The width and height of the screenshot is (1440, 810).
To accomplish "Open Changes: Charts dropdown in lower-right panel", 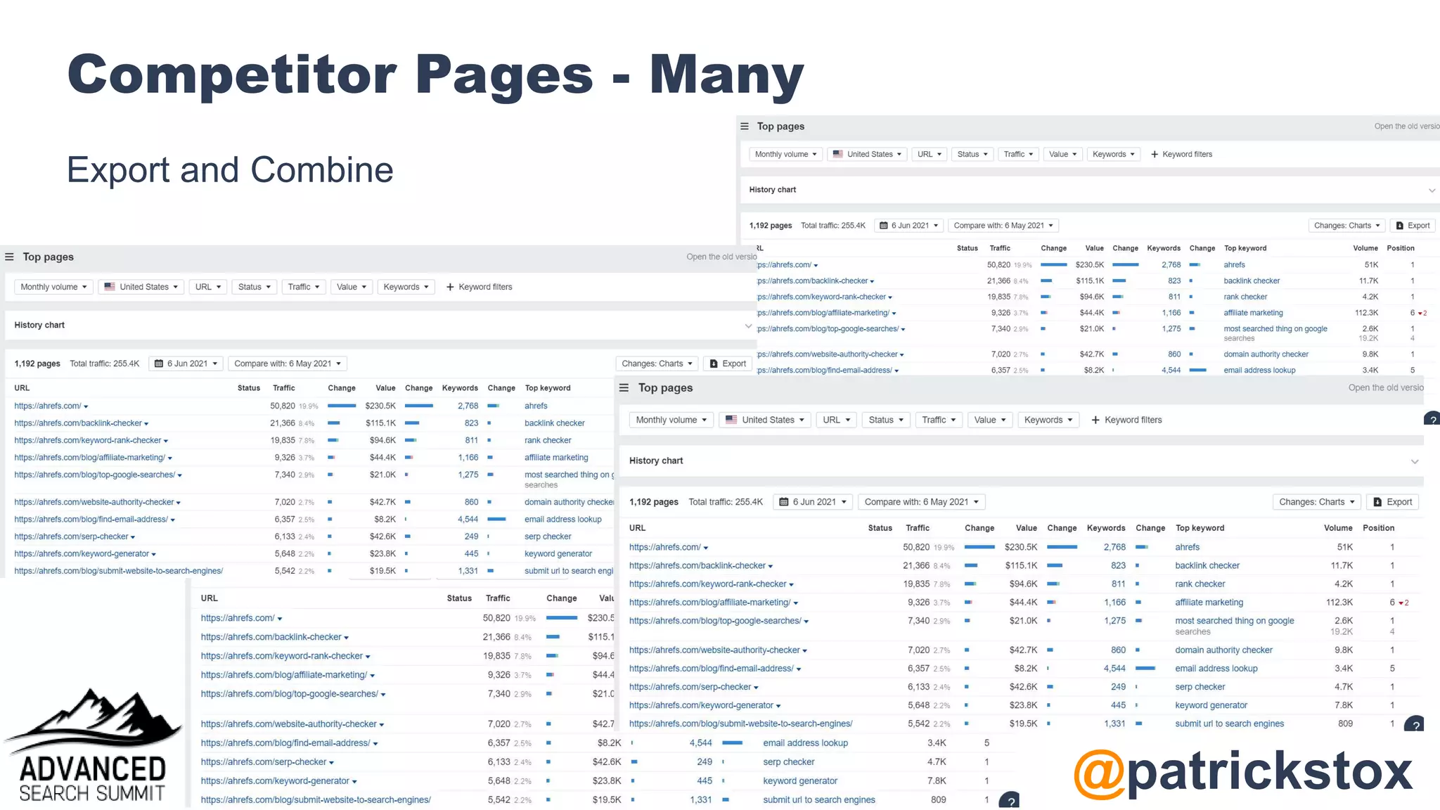I will [x=1316, y=502].
